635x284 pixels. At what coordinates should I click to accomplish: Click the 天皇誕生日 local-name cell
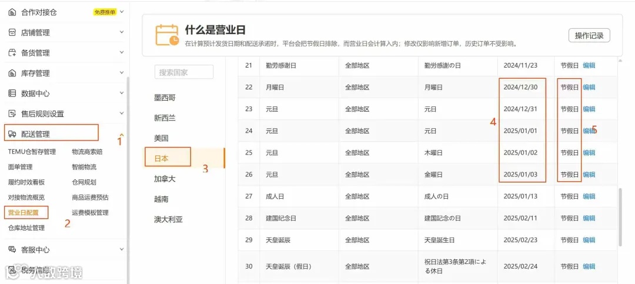pos(439,240)
